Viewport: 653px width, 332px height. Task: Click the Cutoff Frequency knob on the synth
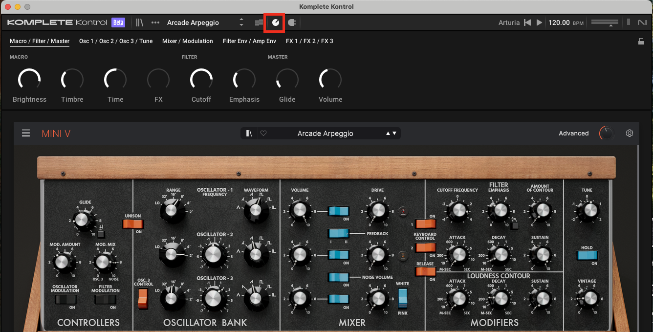(458, 210)
